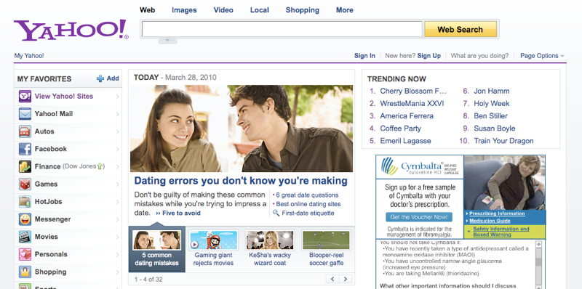Click the Yahoo! Mail envelope icon
Image resolution: width=582 pixels, height=289 pixels.
click(25, 114)
